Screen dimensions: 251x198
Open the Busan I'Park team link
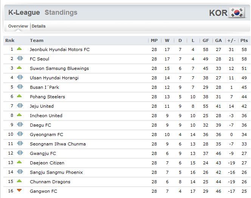[x=44, y=87]
